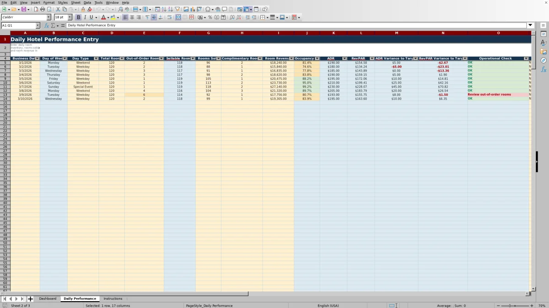This screenshot has width=549, height=308.
Task: Click the Print icon in toolbar
Action: (43, 9)
